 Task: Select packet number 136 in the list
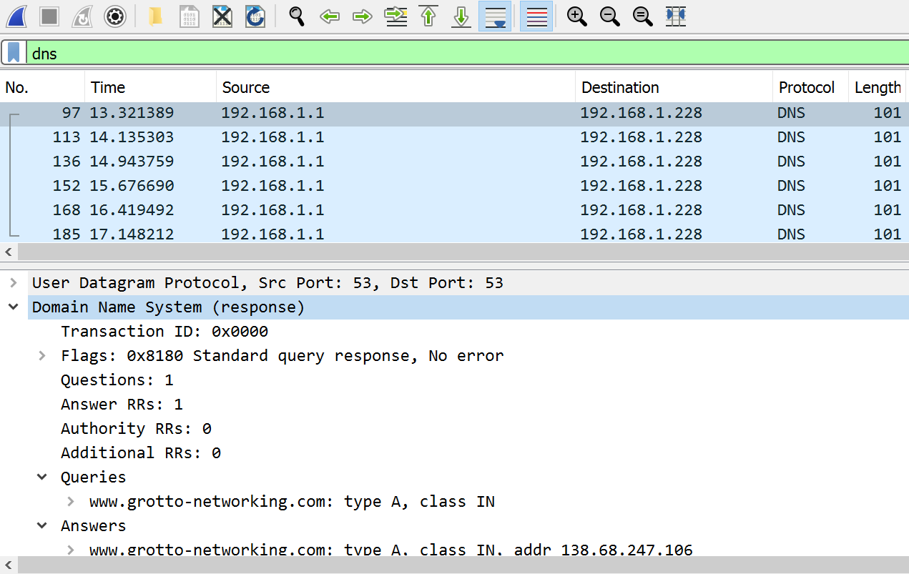[x=286, y=161]
